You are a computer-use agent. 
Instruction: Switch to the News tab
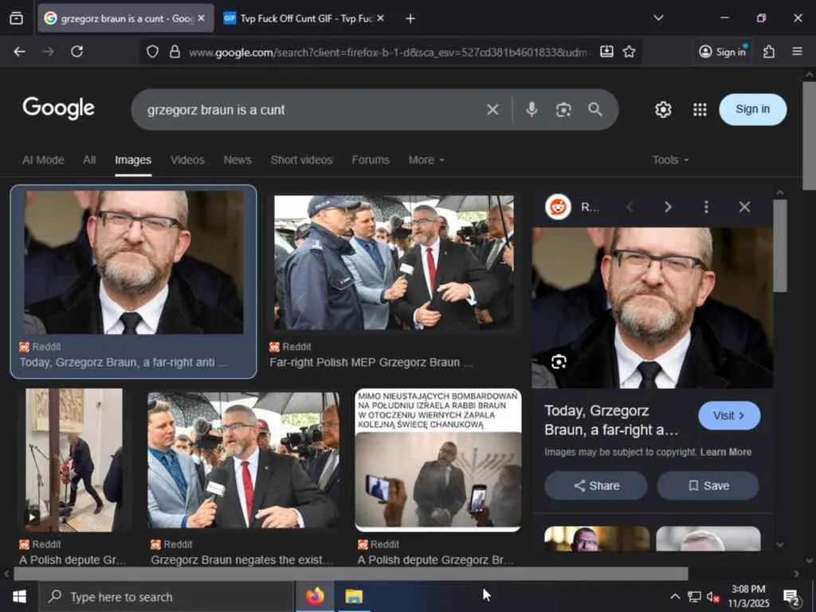[x=237, y=159]
